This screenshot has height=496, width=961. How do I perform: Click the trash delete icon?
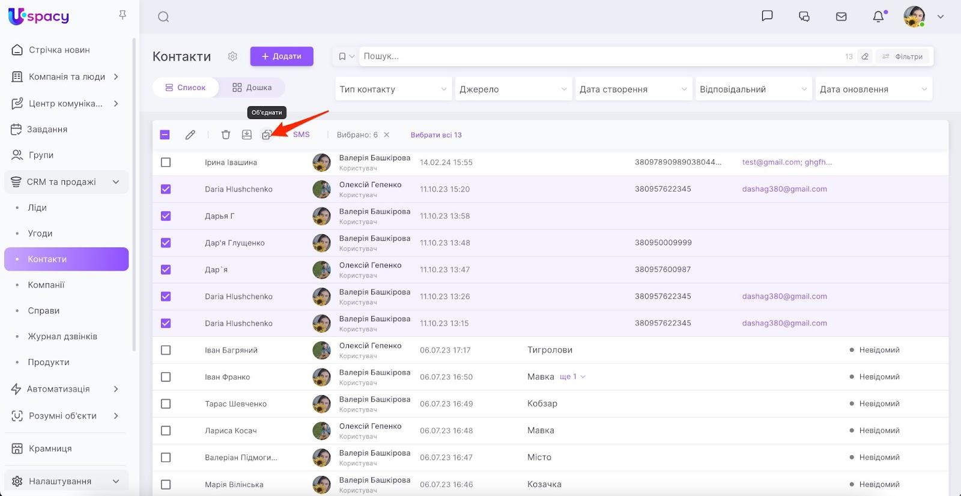[x=226, y=135]
